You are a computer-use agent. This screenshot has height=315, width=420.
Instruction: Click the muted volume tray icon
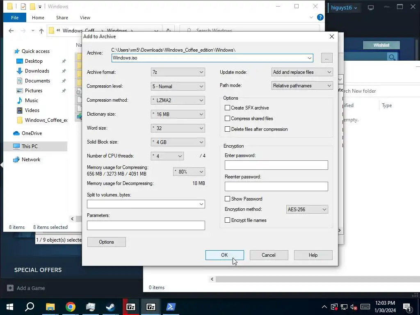pyautogui.click(x=354, y=307)
